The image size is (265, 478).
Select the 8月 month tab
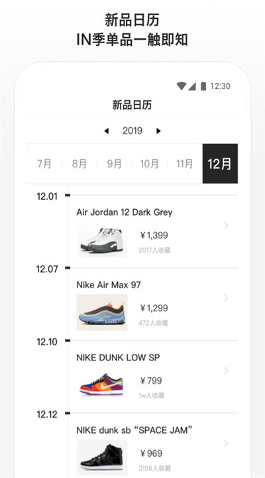79,164
